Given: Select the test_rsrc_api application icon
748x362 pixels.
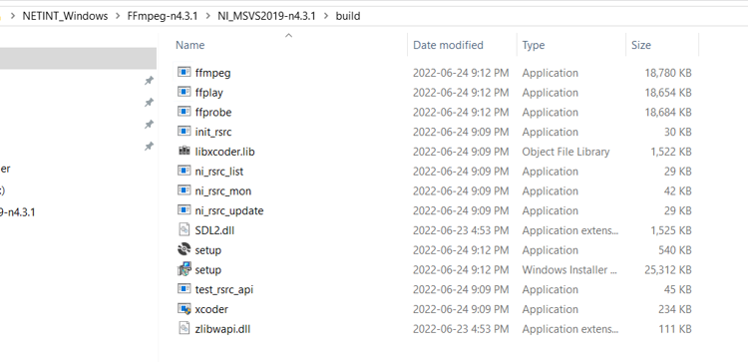Looking at the screenshot, I should click(x=185, y=289).
